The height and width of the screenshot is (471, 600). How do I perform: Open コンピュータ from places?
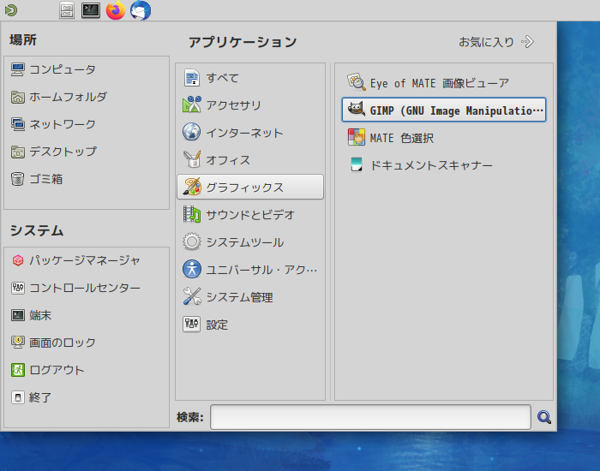[53, 69]
